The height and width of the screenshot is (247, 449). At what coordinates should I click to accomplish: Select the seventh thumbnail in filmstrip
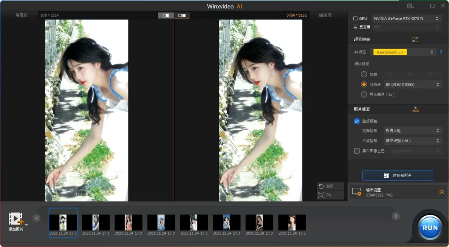259,222
